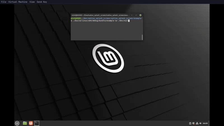The height and width of the screenshot is (126, 224).
Task: Open the View menu
Action: click(x=32, y=2)
